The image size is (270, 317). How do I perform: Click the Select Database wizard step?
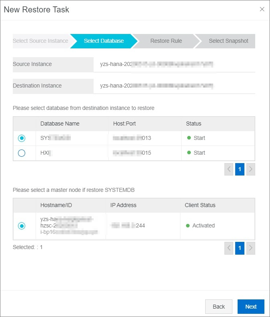104,41
